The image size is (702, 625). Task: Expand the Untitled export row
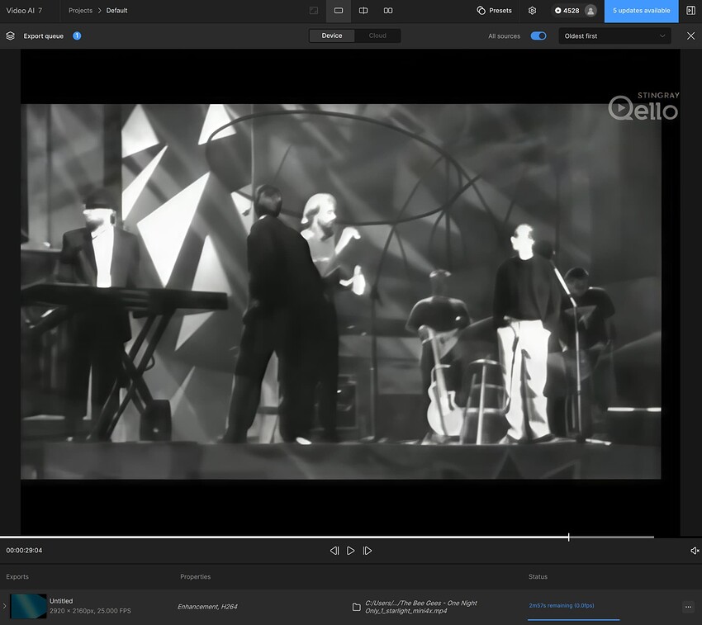coord(4,606)
